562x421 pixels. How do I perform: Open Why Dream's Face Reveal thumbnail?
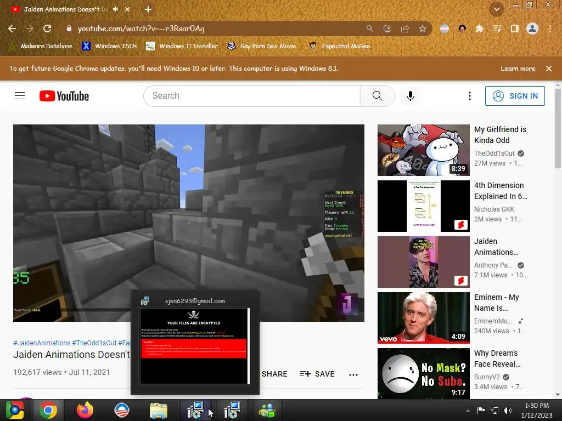[423, 373]
